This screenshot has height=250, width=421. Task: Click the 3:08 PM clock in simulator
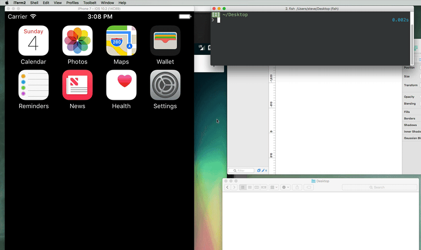[x=100, y=17]
